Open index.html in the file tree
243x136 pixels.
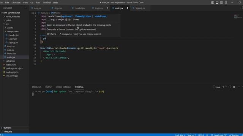pos(11,65)
